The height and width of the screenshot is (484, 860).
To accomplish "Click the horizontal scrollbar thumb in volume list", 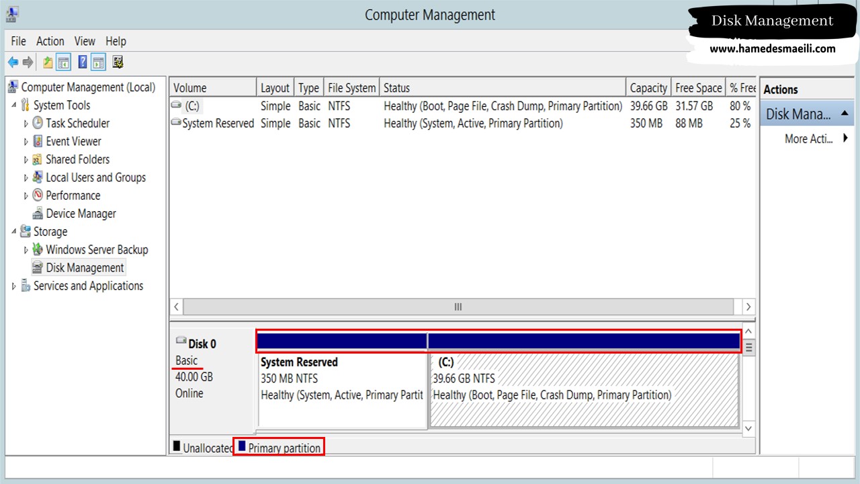I will (x=458, y=307).
